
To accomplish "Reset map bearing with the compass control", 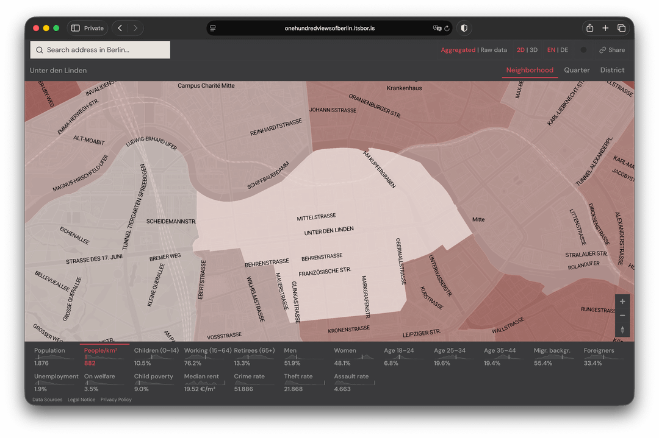I will tap(622, 330).
